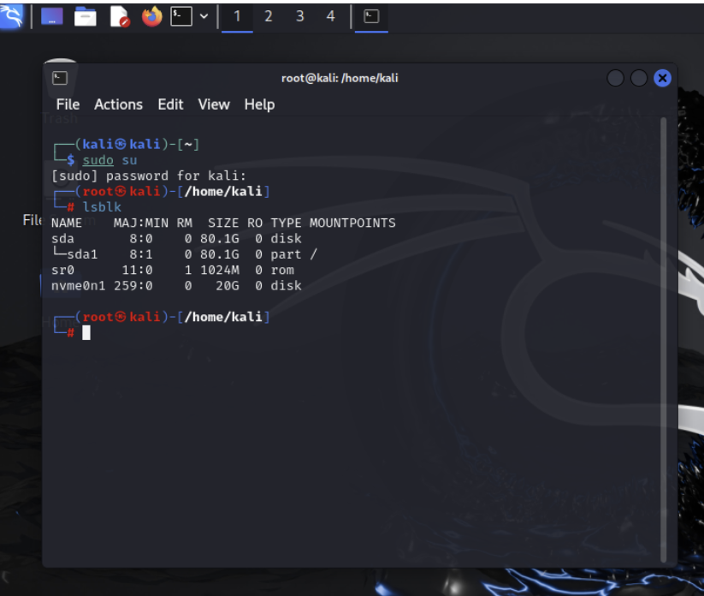This screenshot has width=704, height=596.
Task: Open the file manager from the taskbar
Action: pyautogui.click(x=85, y=15)
